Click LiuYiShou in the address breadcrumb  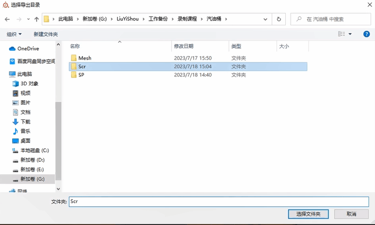pos(127,19)
